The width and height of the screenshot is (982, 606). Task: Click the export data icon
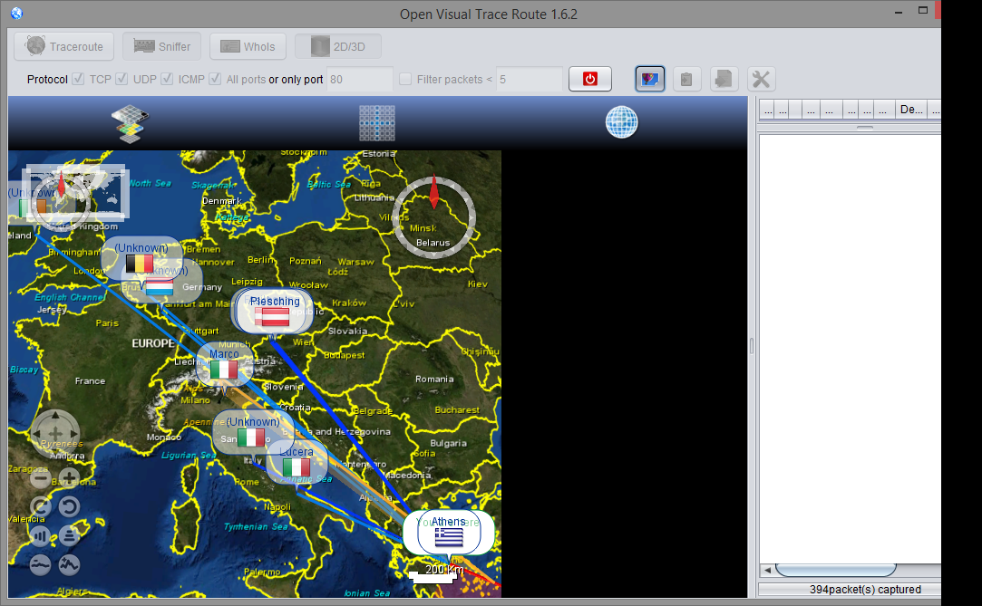(x=724, y=79)
